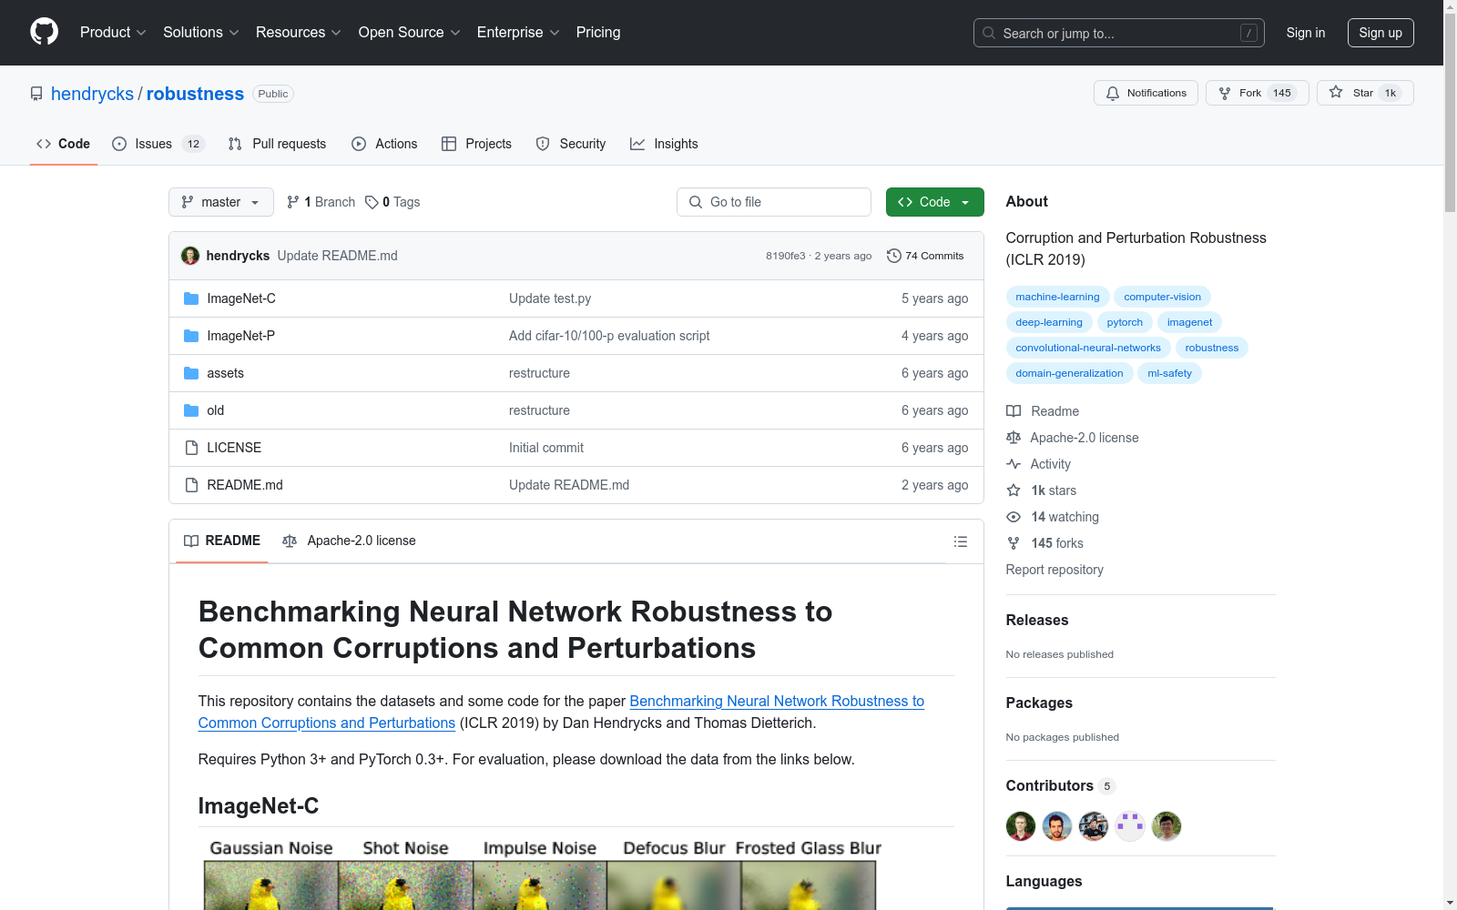Click the Fork icon button
The image size is (1457, 910).
tap(1225, 93)
